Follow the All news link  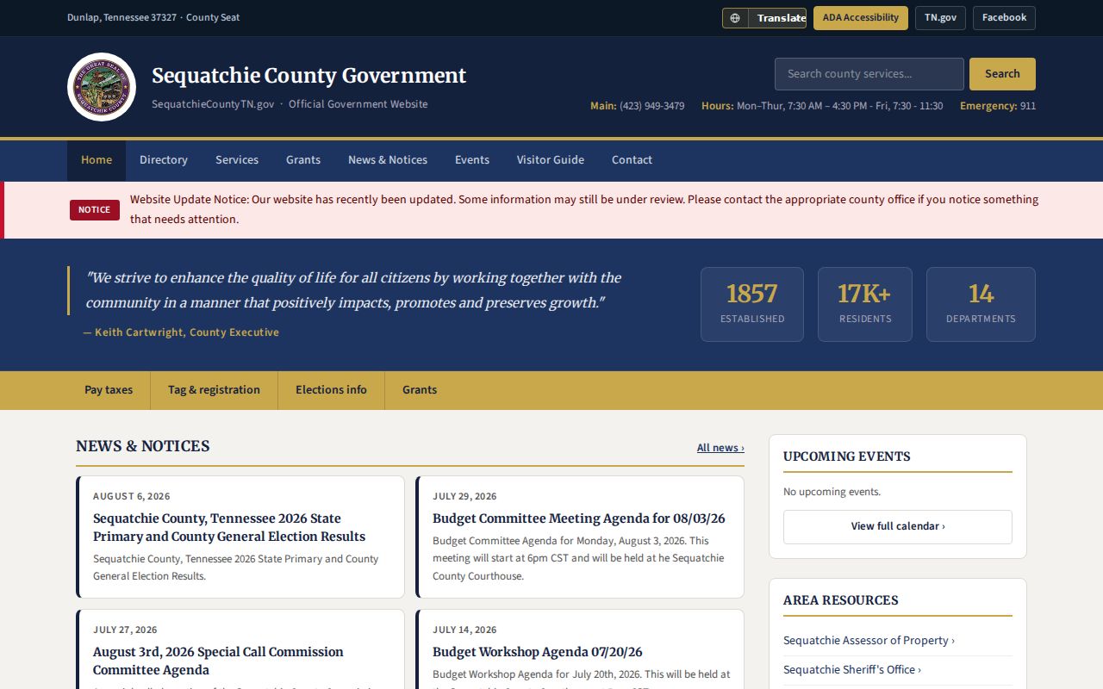coord(720,448)
